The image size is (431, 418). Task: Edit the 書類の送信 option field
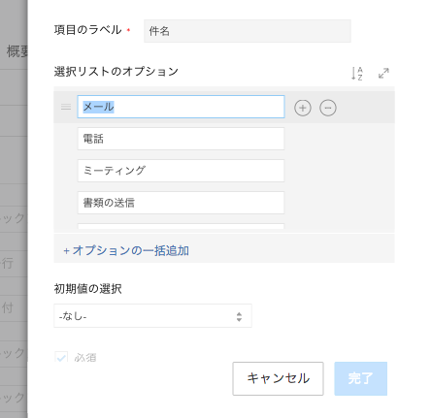click(181, 203)
